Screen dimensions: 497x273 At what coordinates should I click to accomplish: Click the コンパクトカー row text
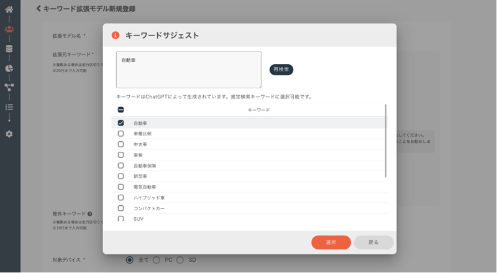149,208
